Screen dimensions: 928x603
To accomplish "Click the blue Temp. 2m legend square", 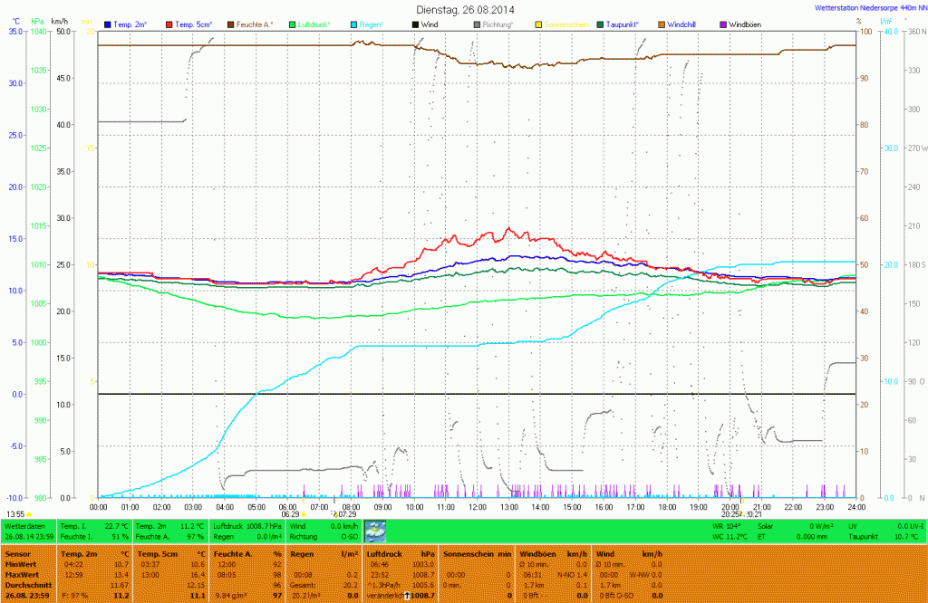I will pos(108,24).
